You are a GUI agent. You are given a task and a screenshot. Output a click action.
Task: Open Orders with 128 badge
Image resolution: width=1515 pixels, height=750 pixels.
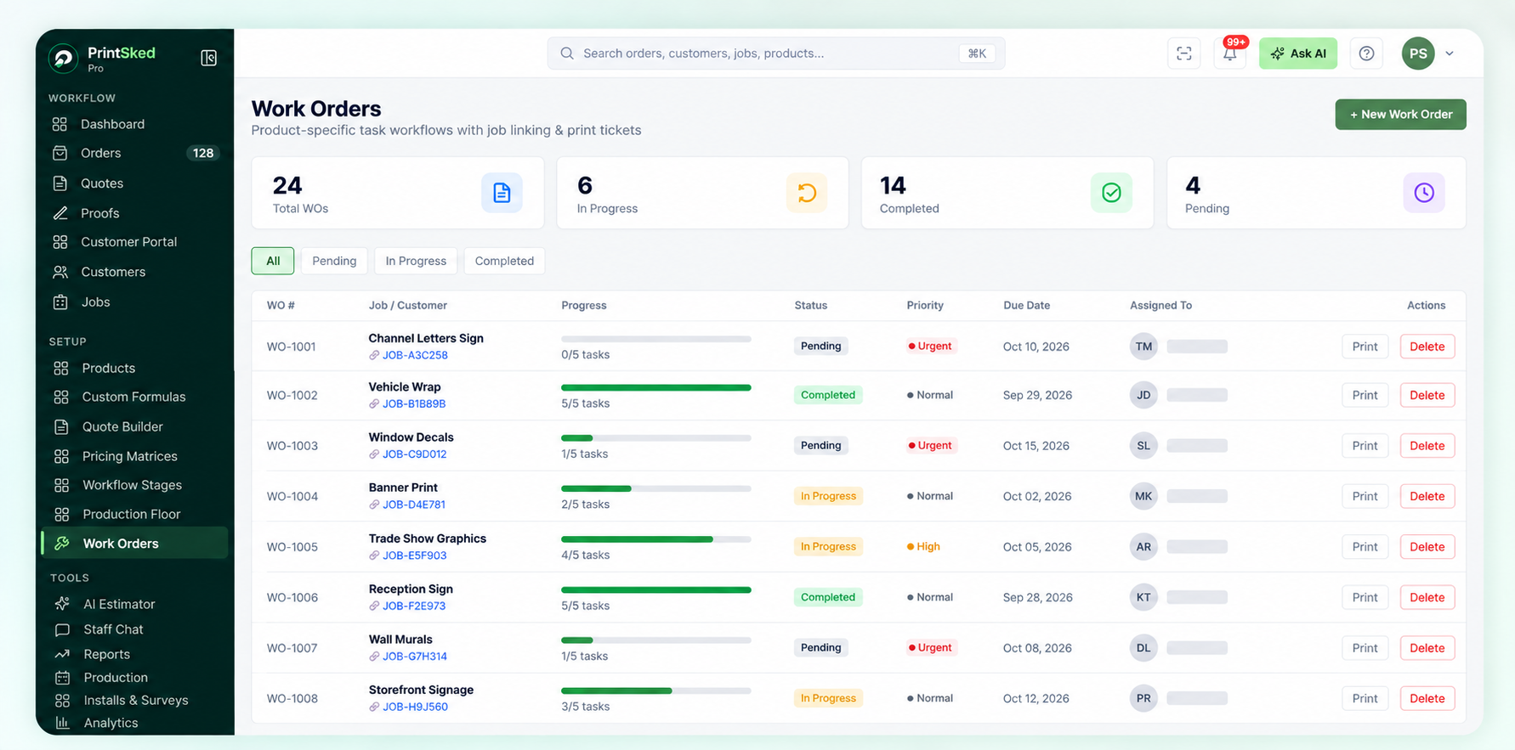[133, 153]
